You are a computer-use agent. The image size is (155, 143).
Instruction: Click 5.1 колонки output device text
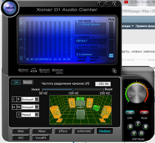pyautogui.click(x=84, y=54)
